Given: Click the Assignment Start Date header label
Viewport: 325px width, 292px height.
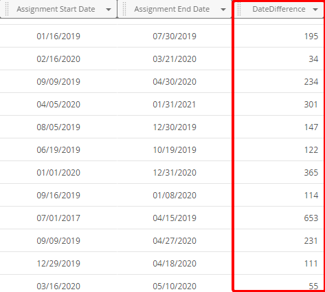Looking at the screenshot, I should click(56, 9).
